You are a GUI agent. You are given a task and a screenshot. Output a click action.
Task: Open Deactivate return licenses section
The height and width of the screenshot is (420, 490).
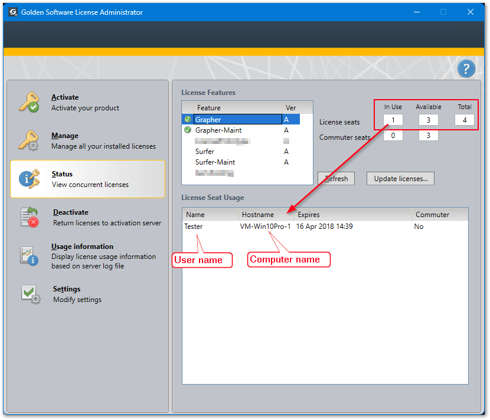[x=87, y=217]
